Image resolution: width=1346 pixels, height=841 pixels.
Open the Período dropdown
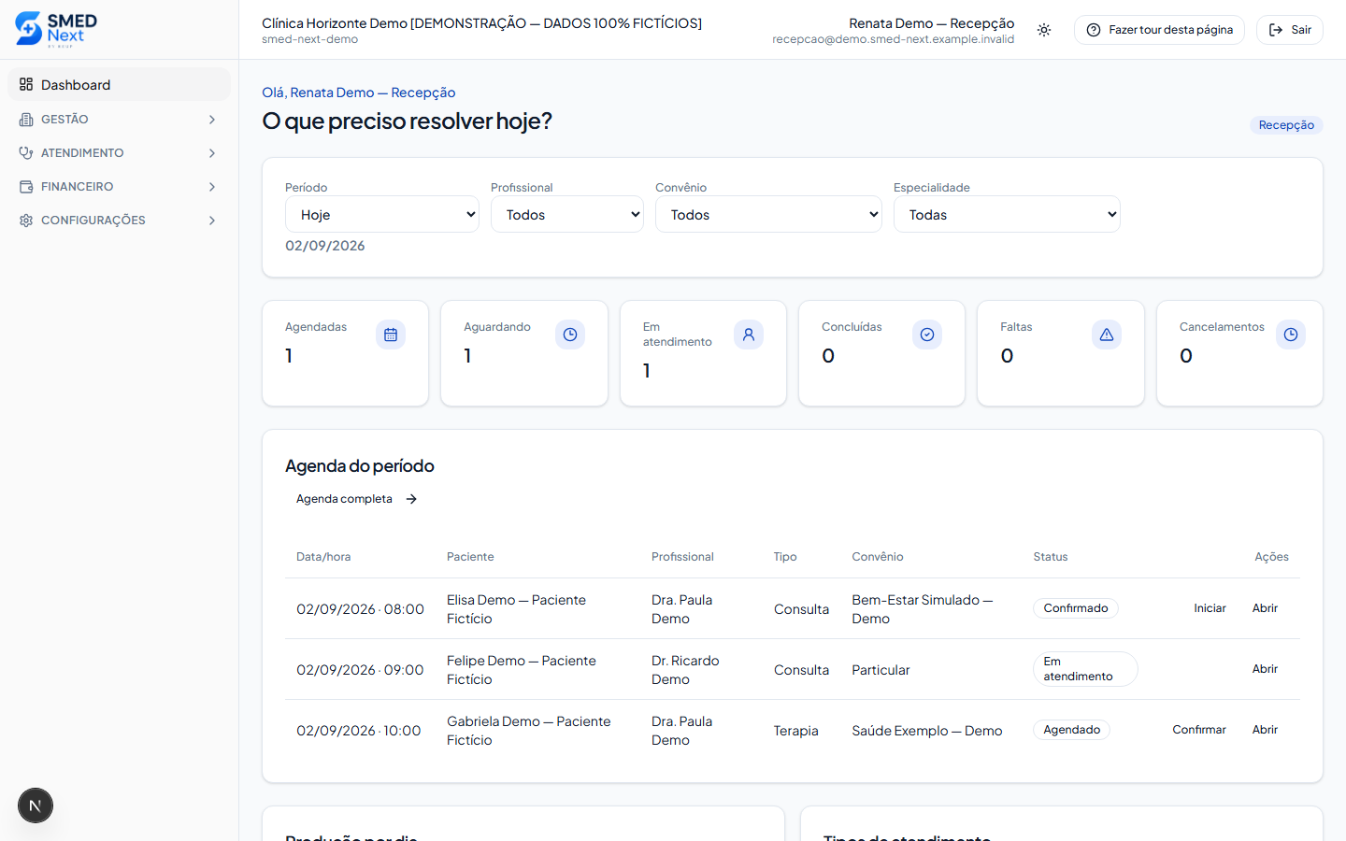(382, 214)
